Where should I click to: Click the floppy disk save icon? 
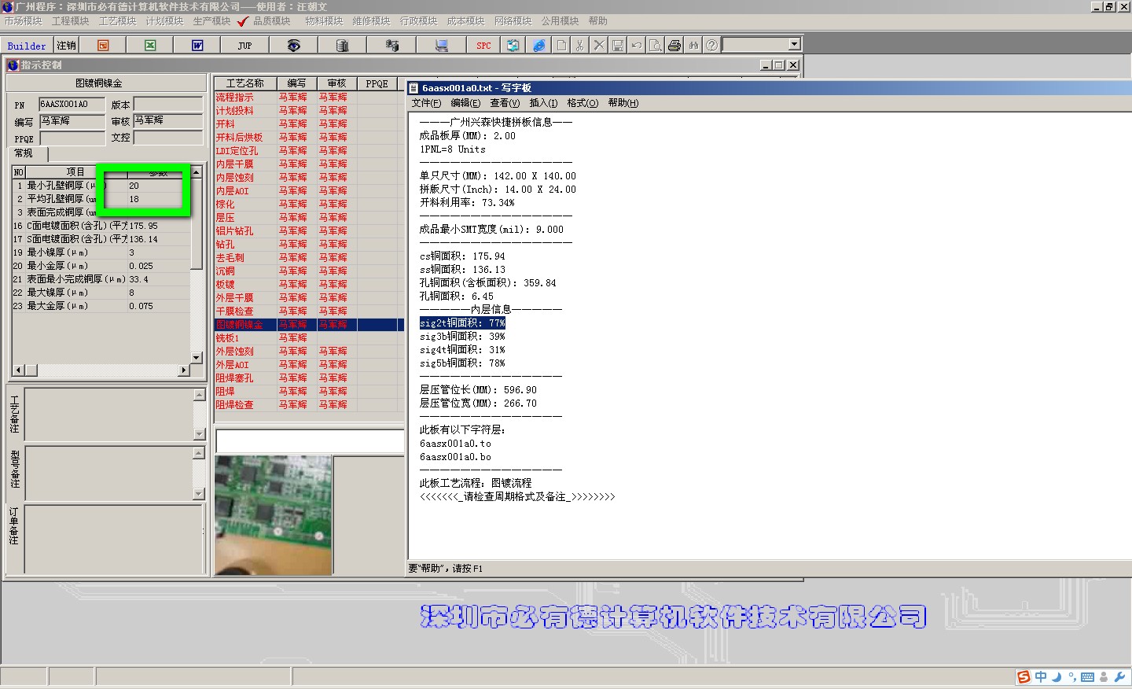pos(618,46)
